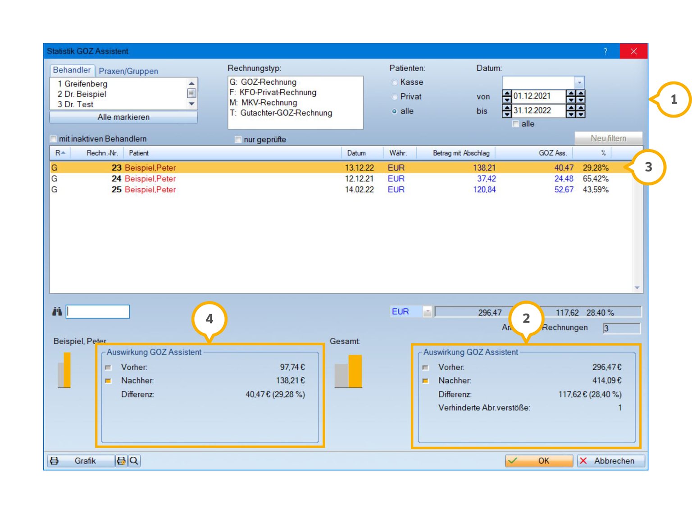
Task: Click the rightmost down arrow of the bis date
Action: (x=581, y=114)
